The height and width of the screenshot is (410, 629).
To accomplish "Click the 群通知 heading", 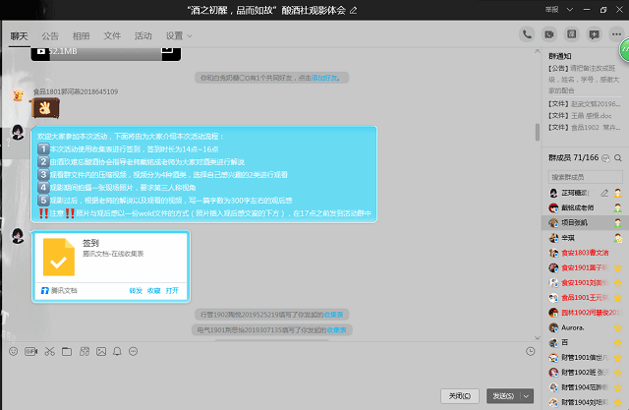I will (x=560, y=56).
